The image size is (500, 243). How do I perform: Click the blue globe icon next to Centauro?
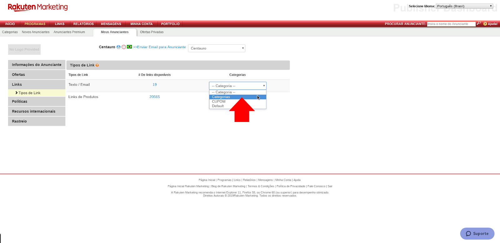(x=118, y=47)
